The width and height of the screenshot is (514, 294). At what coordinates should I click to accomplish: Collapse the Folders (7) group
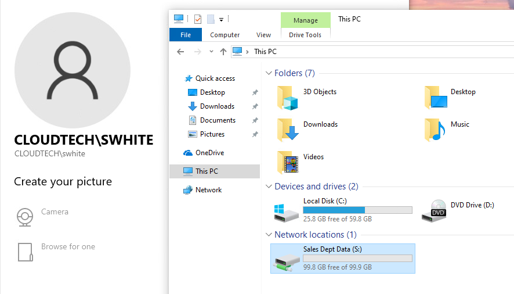269,73
